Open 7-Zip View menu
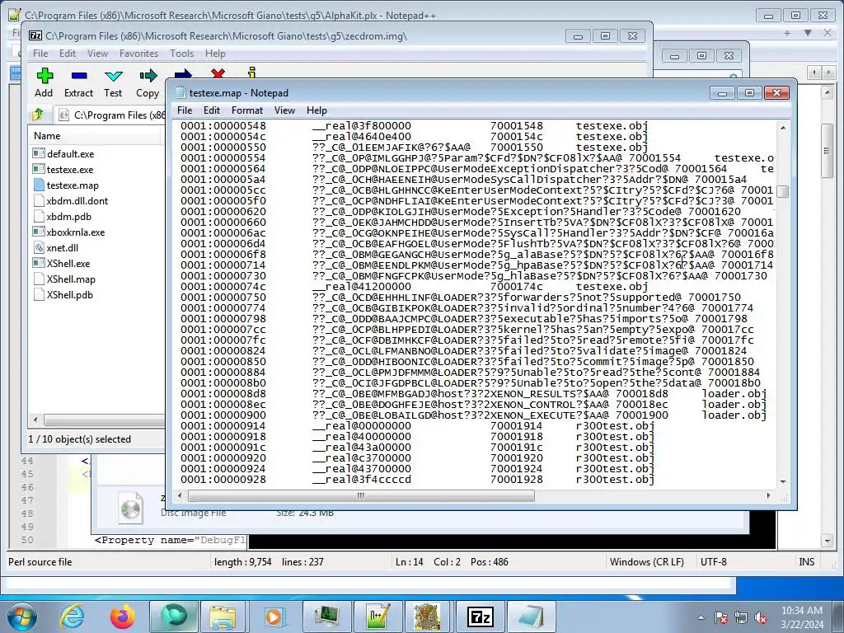Screen dimensions: 844x633 (97, 54)
